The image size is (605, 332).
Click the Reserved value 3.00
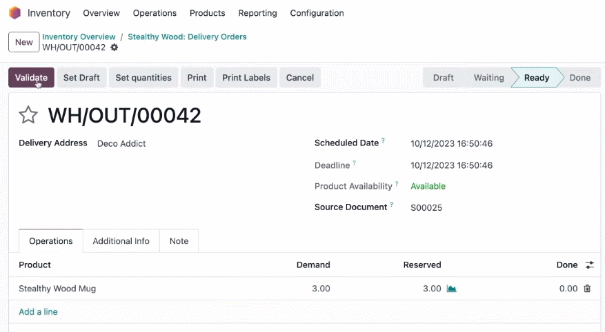[x=432, y=289]
